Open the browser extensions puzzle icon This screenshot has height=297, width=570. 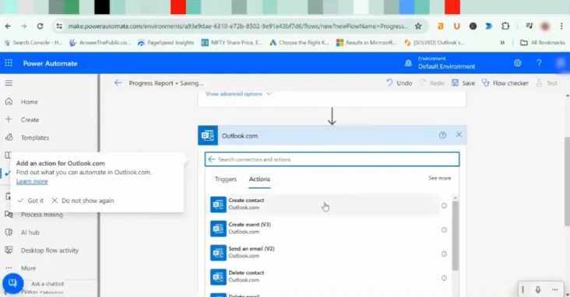click(x=505, y=26)
